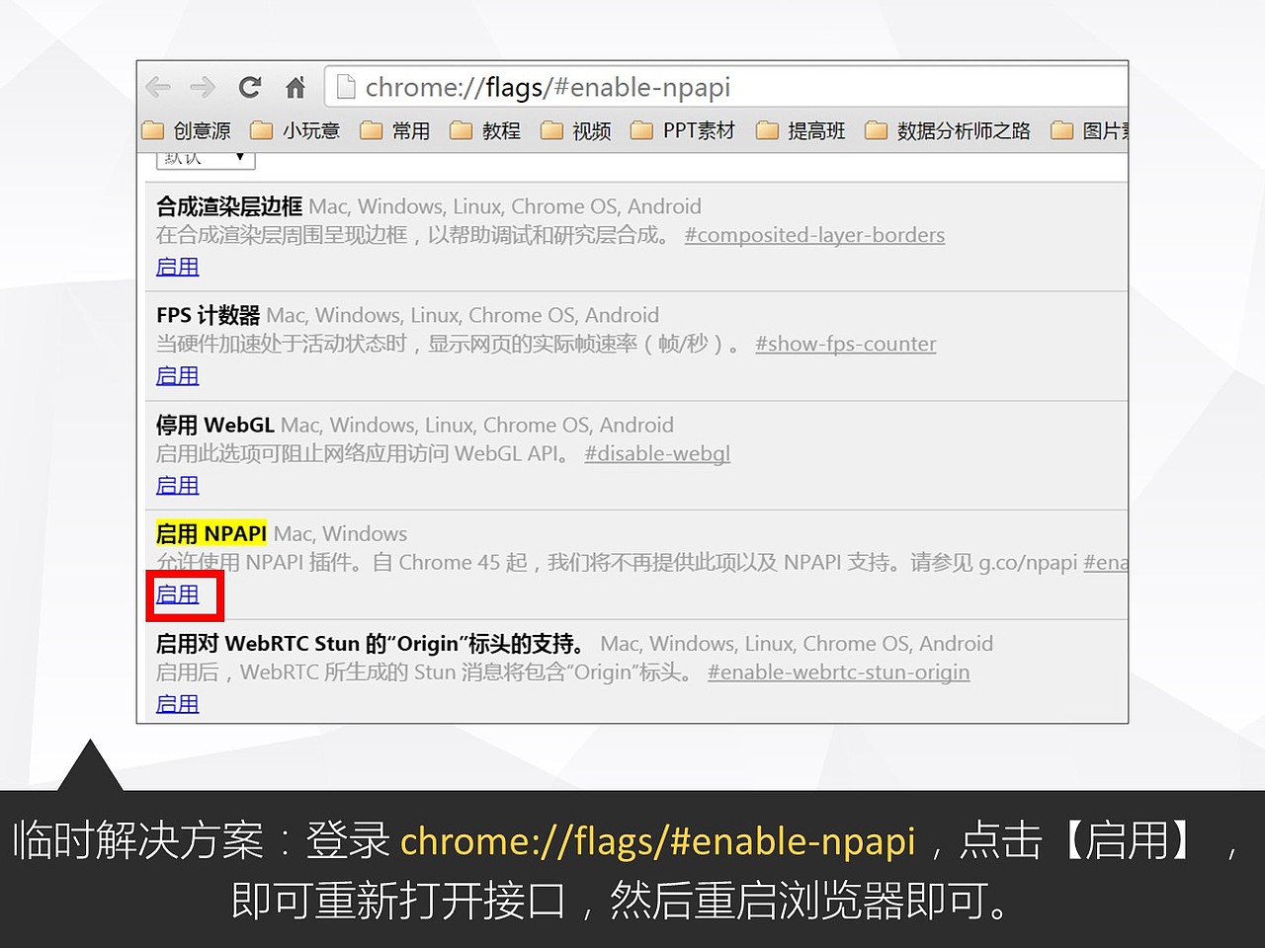This screenshot has height=948, width=1265.
Task: Open #disable-webgl anchor link
Action: [x=657, y=453]
